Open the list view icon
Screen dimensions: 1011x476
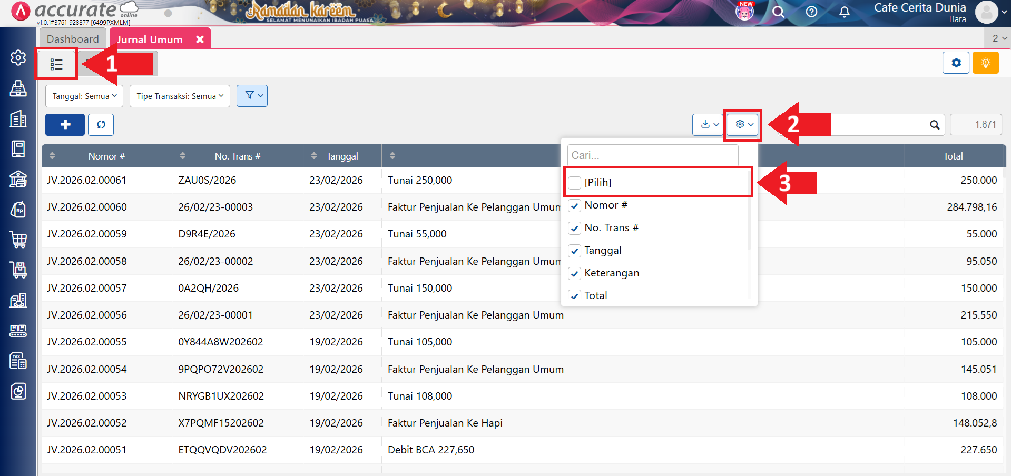click(56, 64)
